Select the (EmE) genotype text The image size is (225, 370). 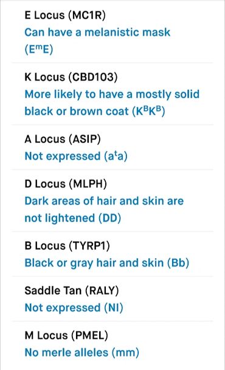(39, 49)
